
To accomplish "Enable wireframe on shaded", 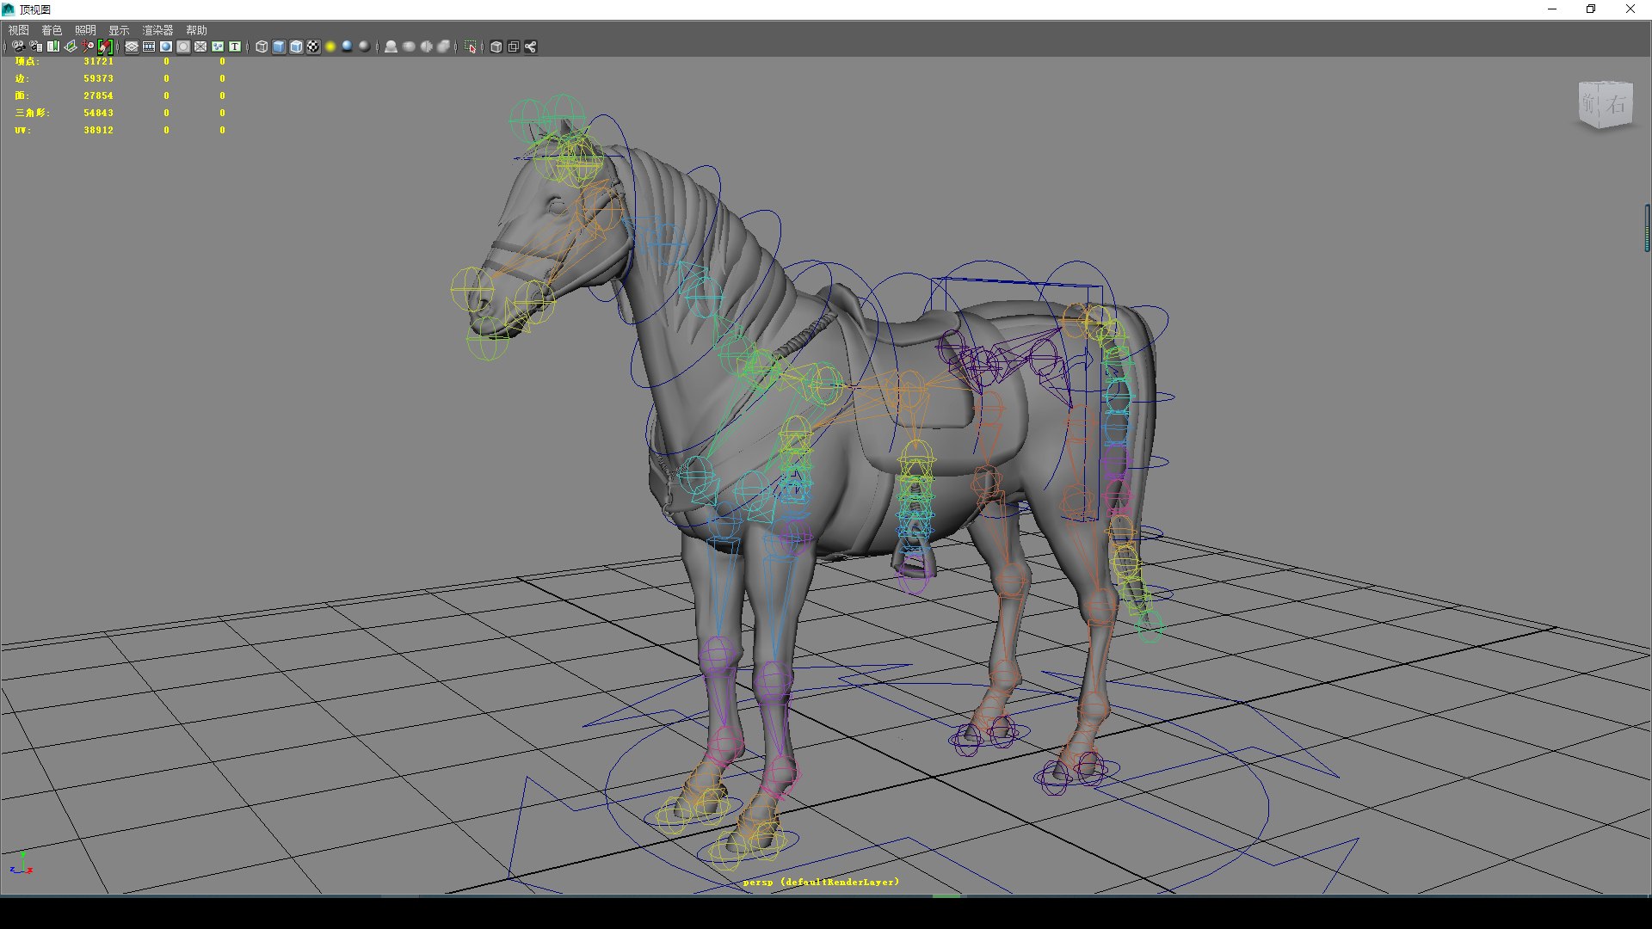I will (296, 46).
